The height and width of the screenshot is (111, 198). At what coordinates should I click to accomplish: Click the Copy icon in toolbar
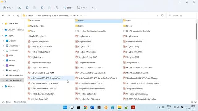pyautogui.click(x=27, y=8)
